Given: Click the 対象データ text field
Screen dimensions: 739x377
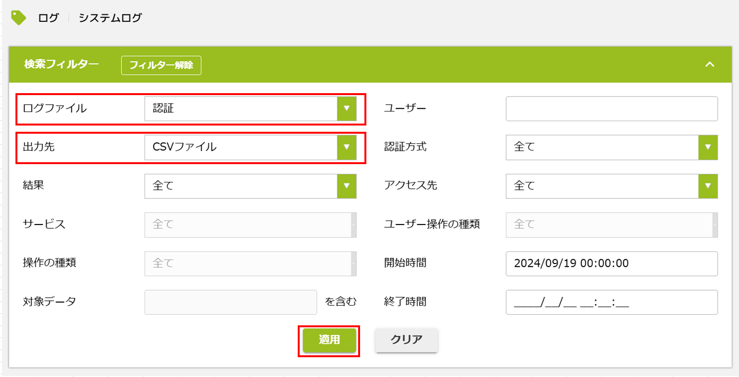Looking at the screenshot, I should [231, 302].
